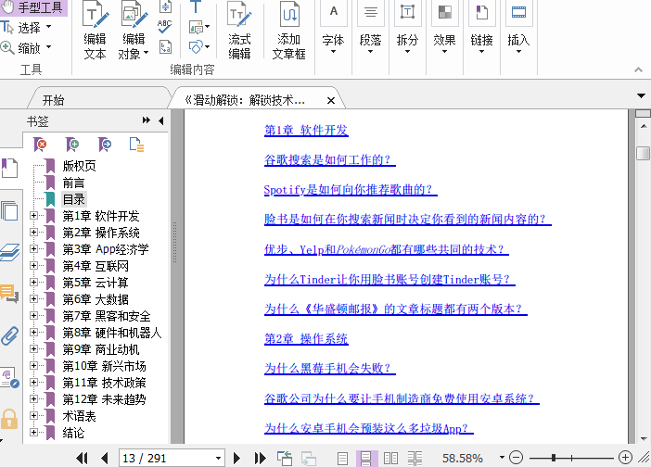Screen dimensions: 651x467
Task: Open the signatures sidebar icon
Action: coord(9,377)
